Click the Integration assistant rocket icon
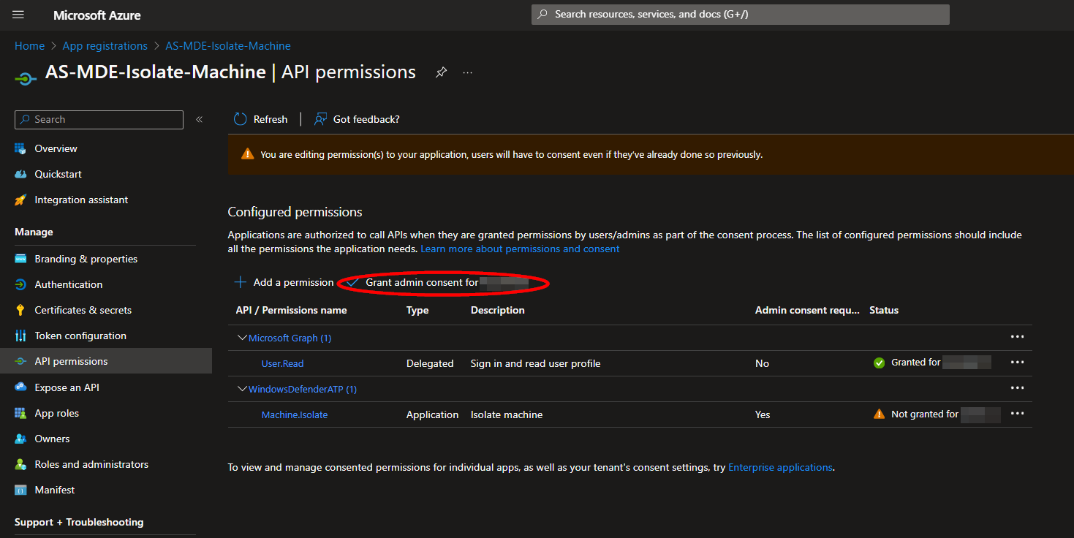 (x=20, y=200)
